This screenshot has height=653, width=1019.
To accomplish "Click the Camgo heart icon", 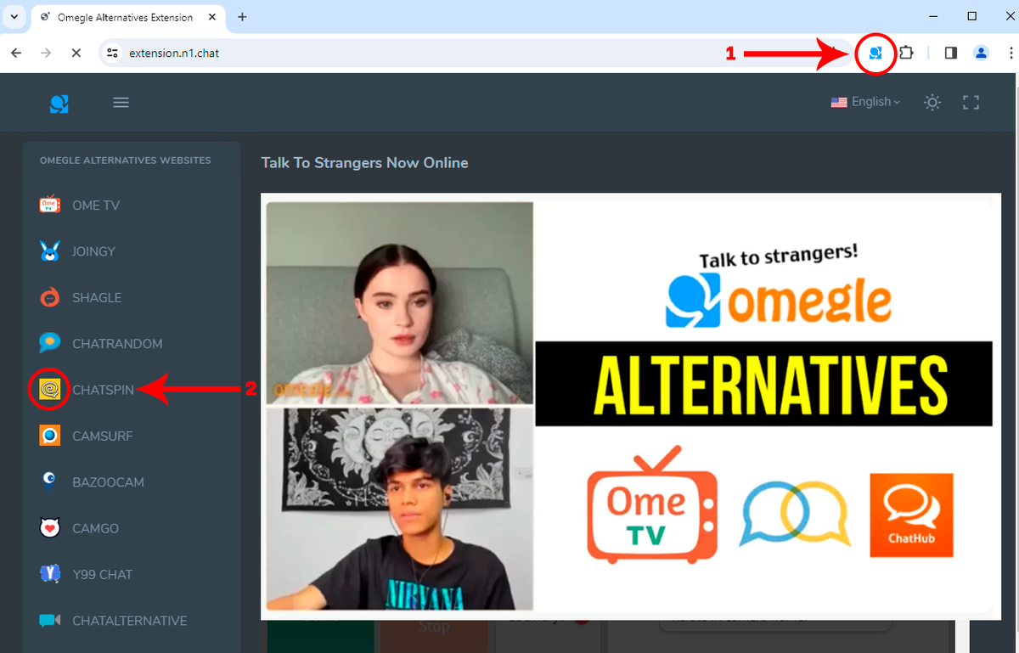I will point(50,527).
